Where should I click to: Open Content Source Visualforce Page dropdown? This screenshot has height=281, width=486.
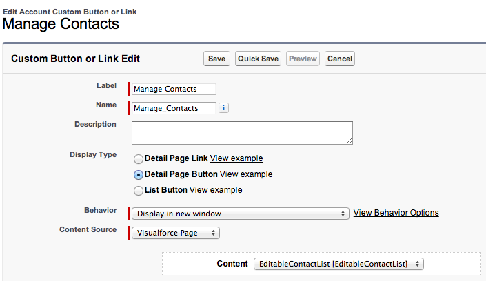(176, 233)
